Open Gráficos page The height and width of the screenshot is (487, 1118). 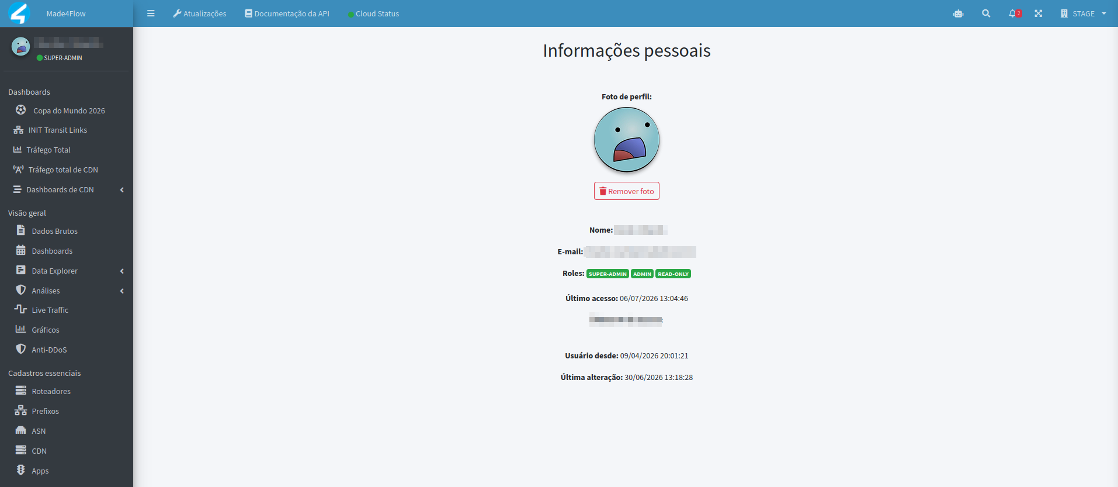tap(46, 330)
